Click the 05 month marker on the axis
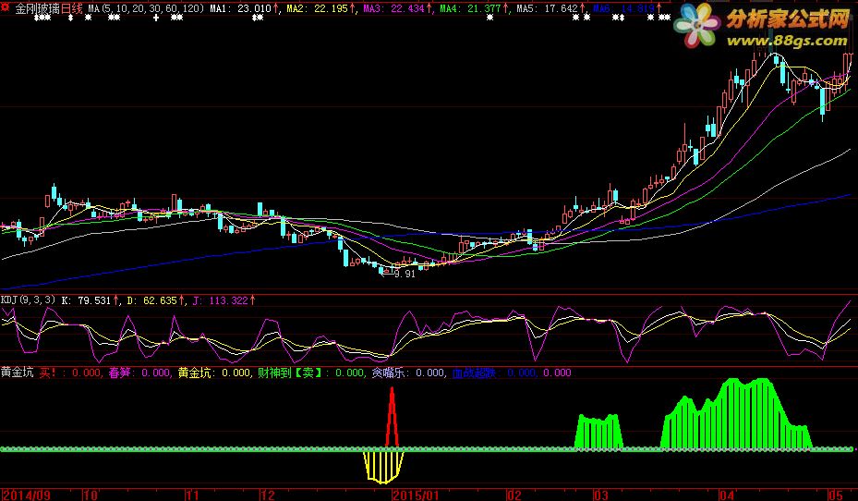Viewport: 858px width, 501px height. coord(836,495)
